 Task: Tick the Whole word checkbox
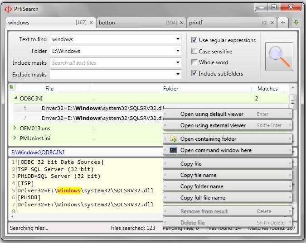click(194, 62)
